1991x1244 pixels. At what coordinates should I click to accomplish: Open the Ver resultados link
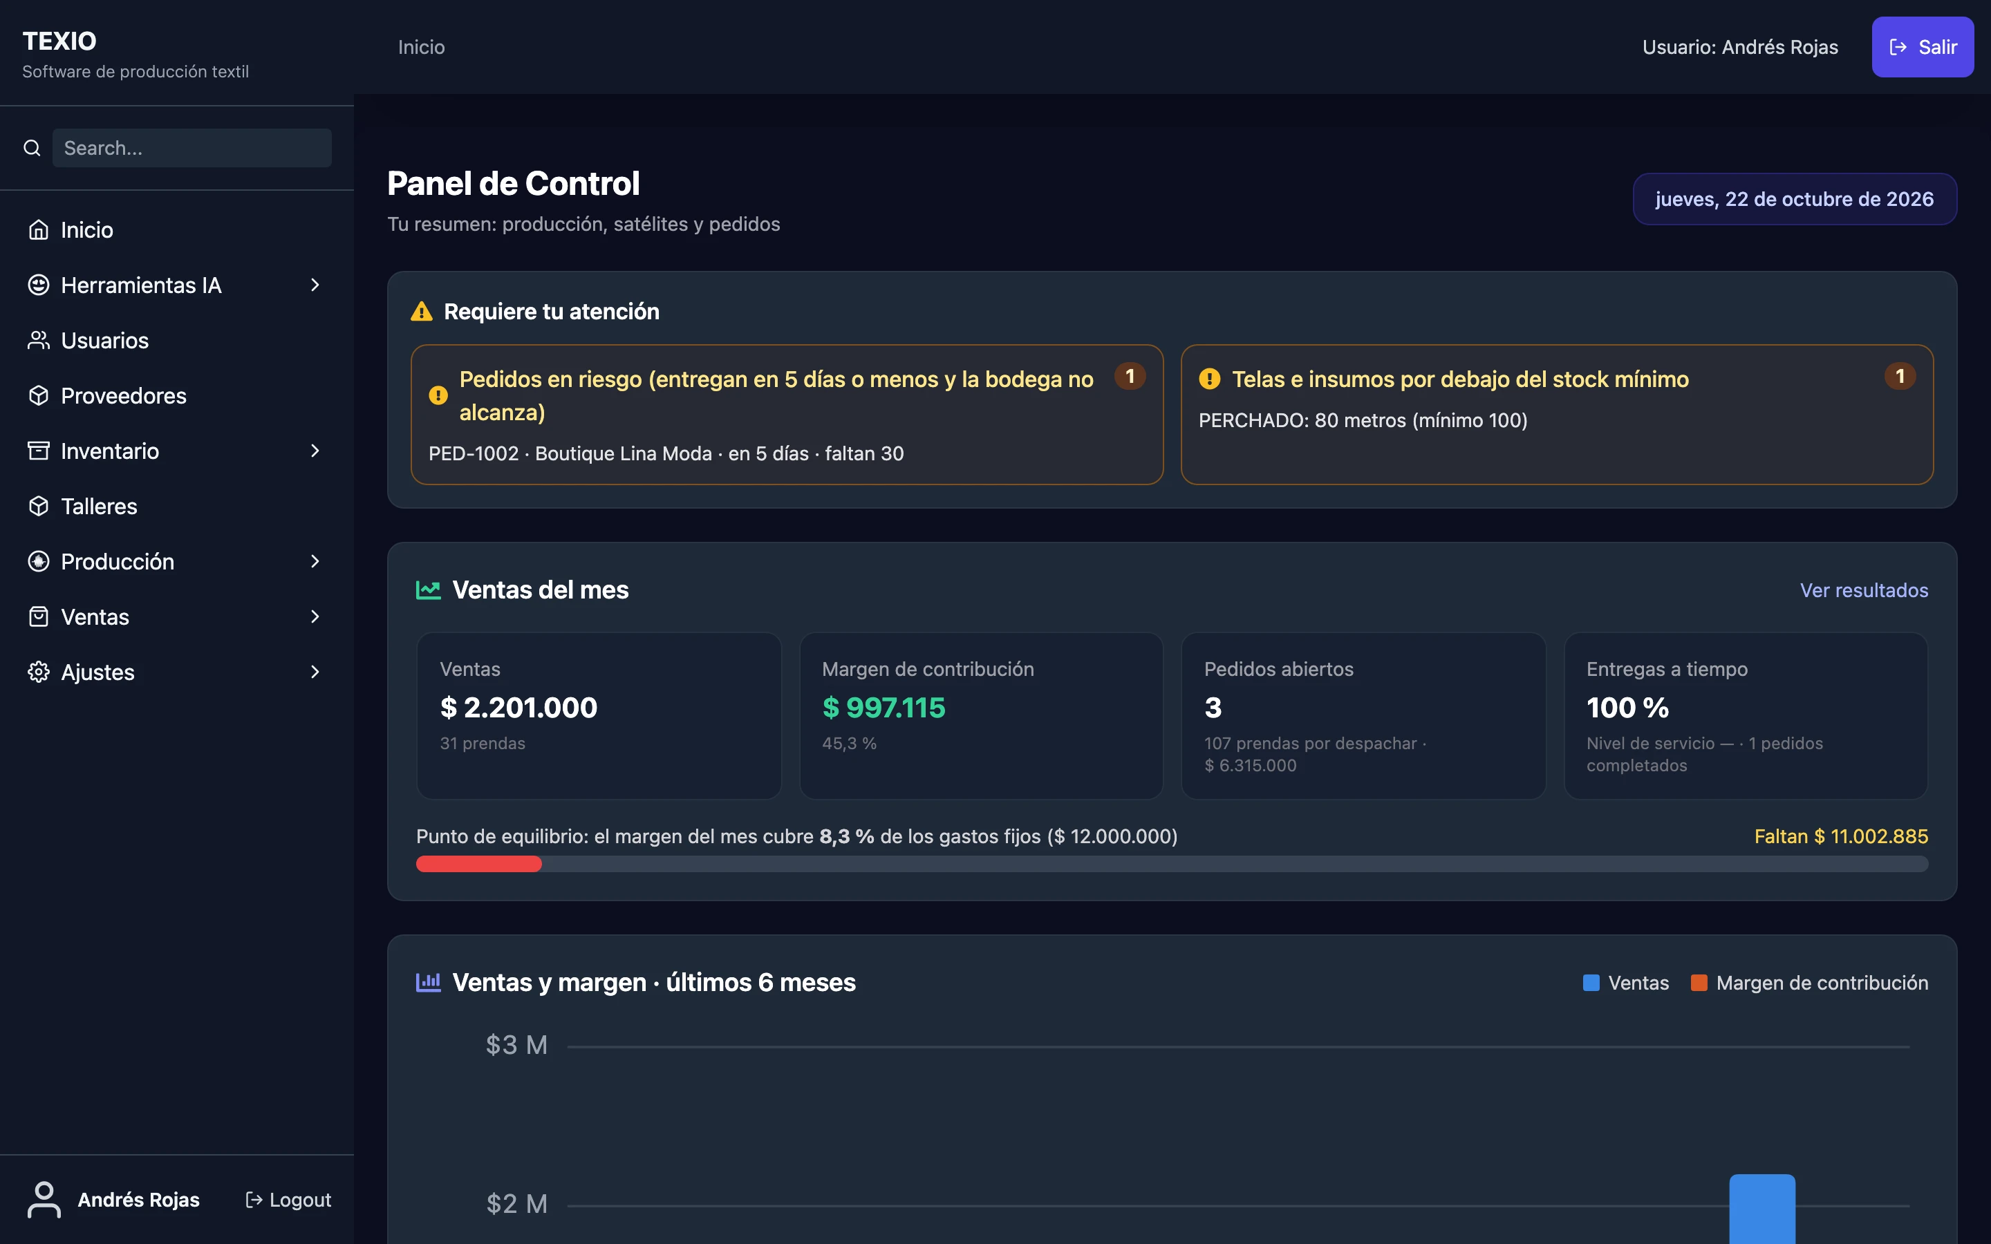click(x=1864, y=590)
